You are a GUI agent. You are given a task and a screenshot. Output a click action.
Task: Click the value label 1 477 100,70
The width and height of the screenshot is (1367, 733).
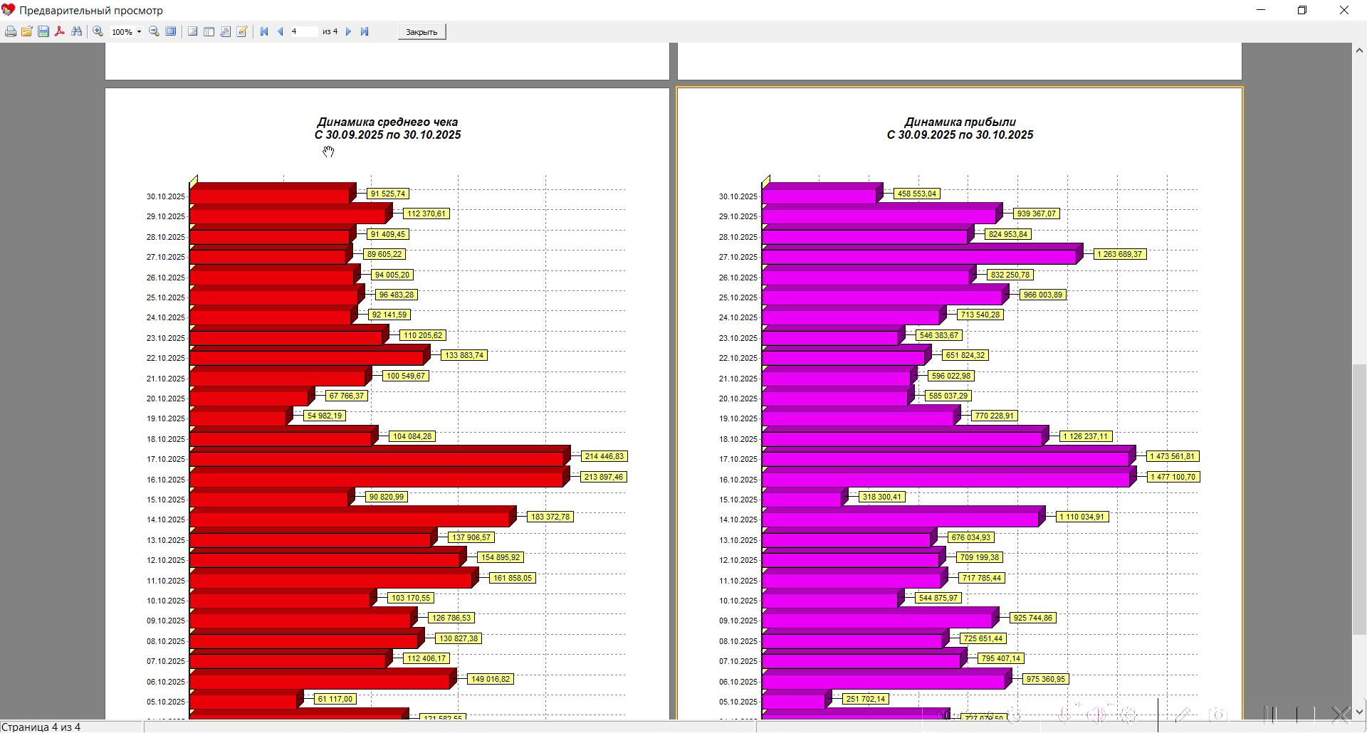coord(1173,477)
